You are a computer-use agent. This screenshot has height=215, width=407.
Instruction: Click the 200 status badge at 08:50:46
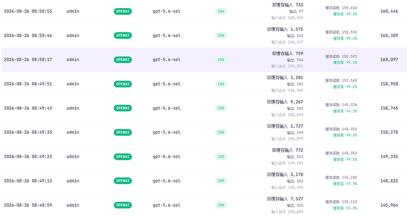pyautogui.click(x=221, y=35)
